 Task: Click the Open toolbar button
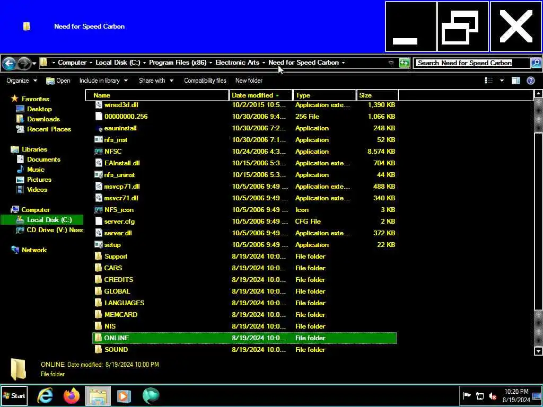point(58,81)
